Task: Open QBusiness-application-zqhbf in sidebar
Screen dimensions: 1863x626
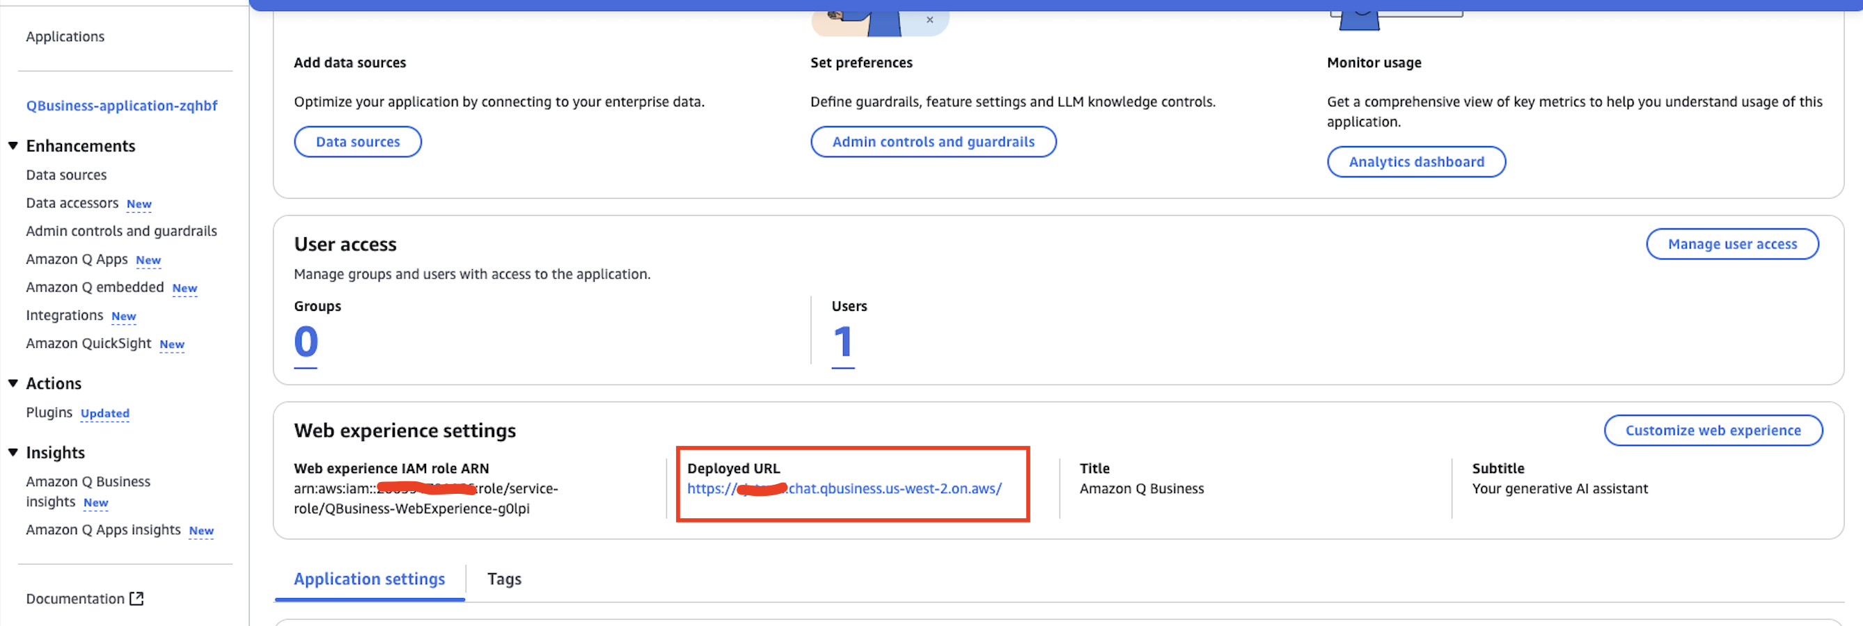Action: [122, 106]
